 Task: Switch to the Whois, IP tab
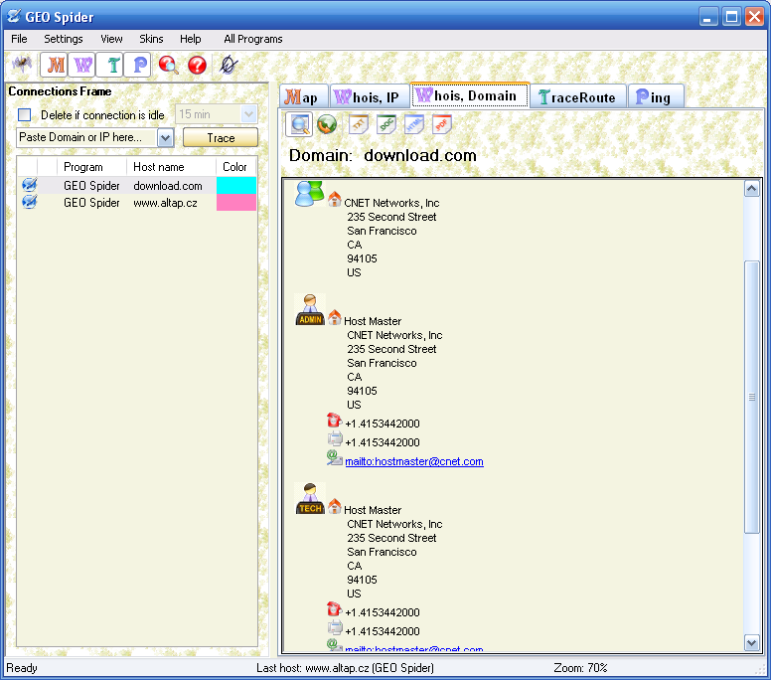[370, 96]
